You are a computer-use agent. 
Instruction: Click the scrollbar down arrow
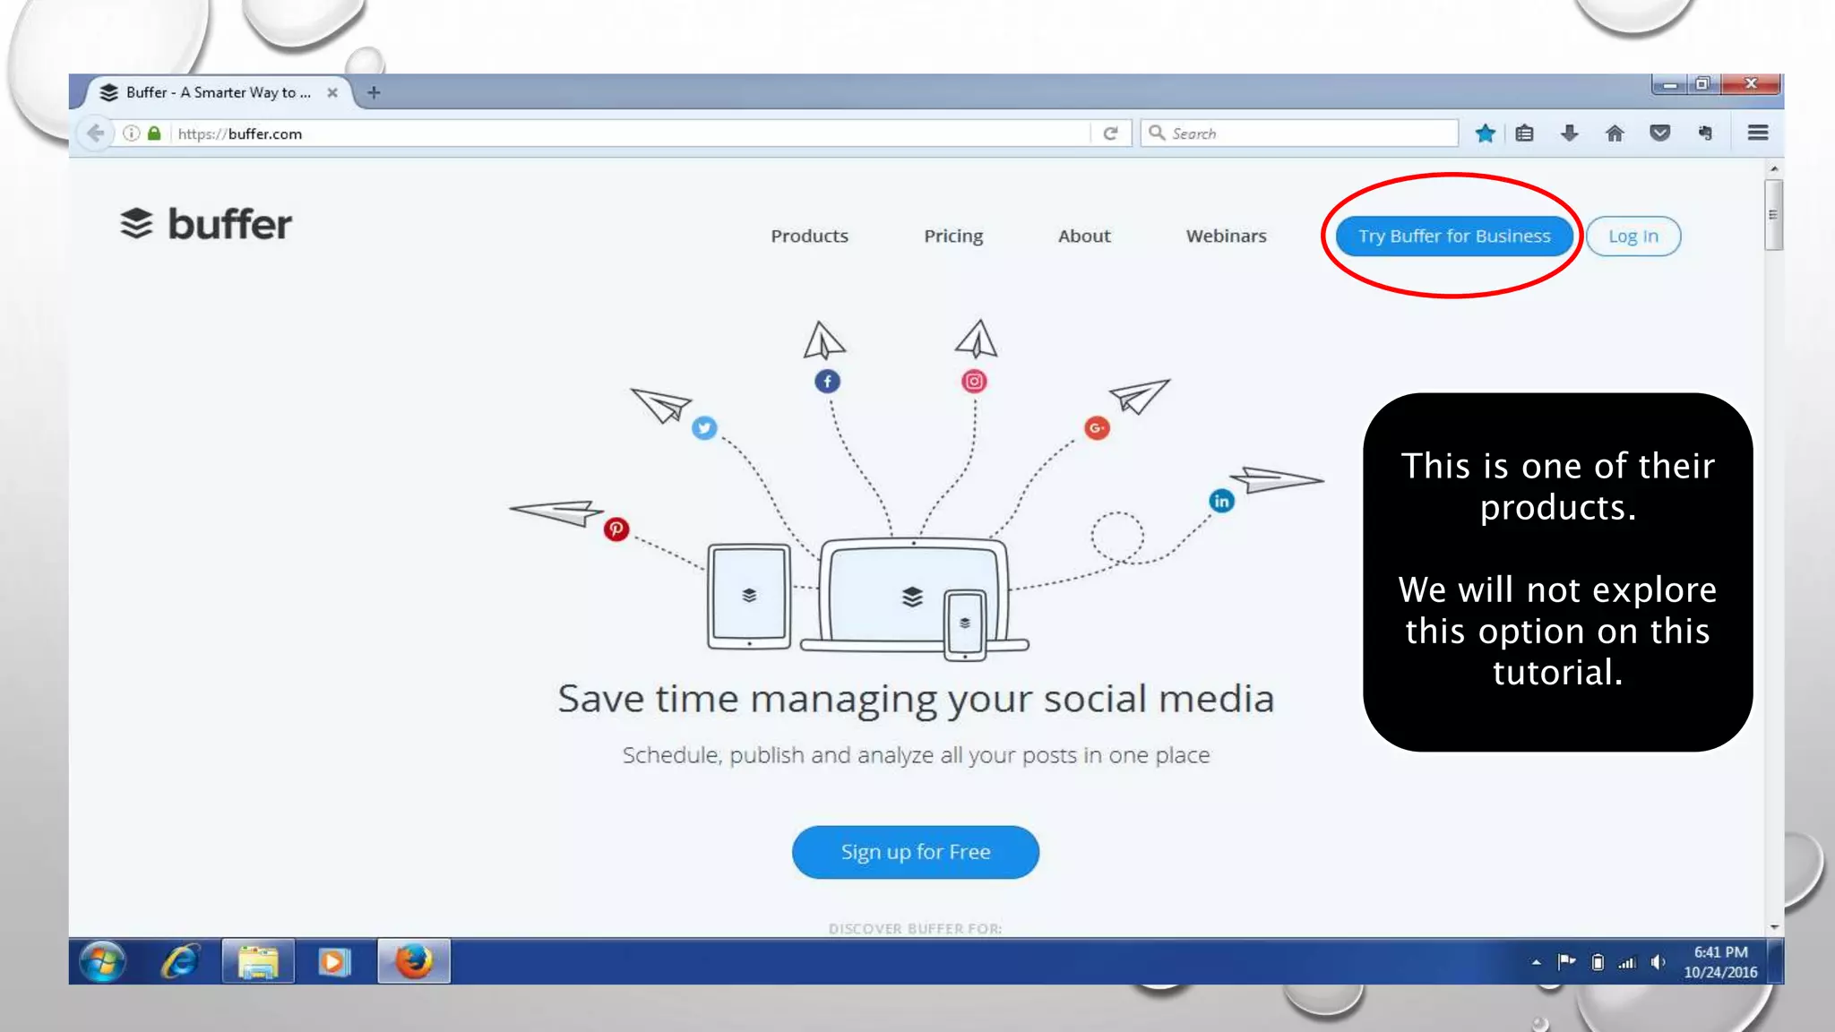click(1773, 927)
